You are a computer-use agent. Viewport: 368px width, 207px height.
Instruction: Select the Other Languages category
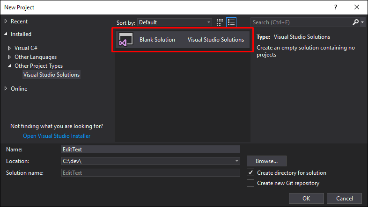[x=36, y=57]
